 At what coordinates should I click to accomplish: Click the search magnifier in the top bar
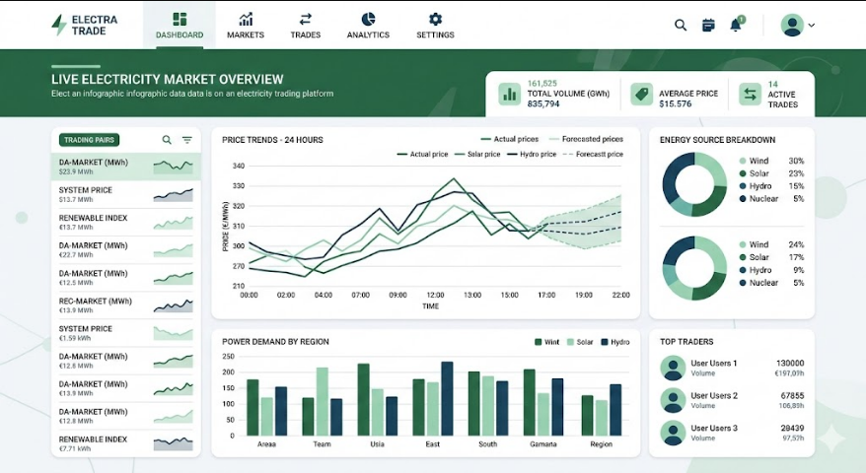681,25
